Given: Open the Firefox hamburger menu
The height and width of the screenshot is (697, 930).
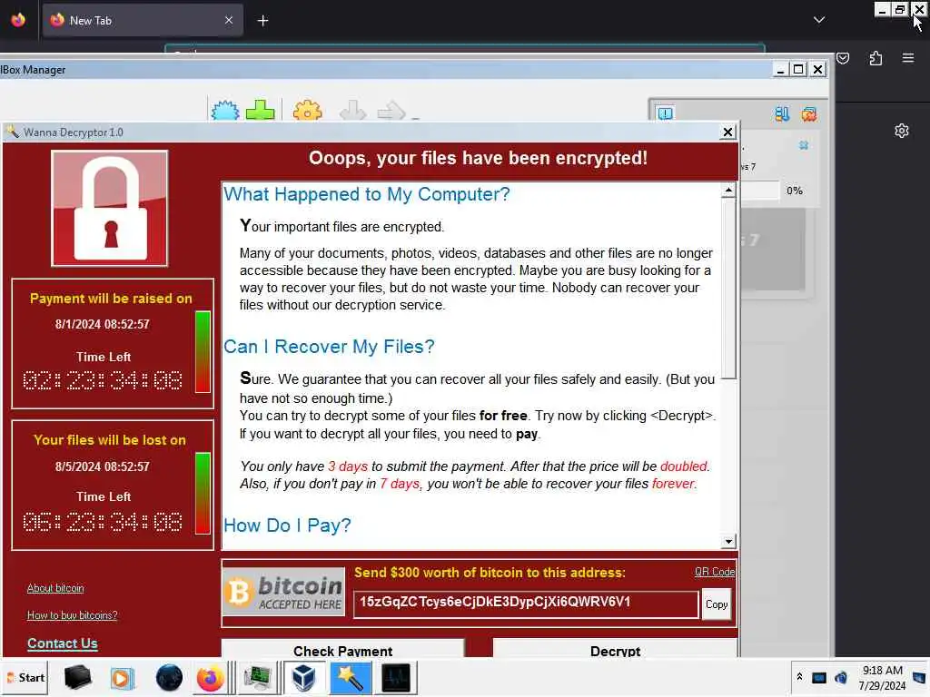Looking at the screenshot, I should (908, 58).
